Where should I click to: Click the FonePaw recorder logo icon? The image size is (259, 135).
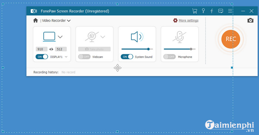point(34,11)
